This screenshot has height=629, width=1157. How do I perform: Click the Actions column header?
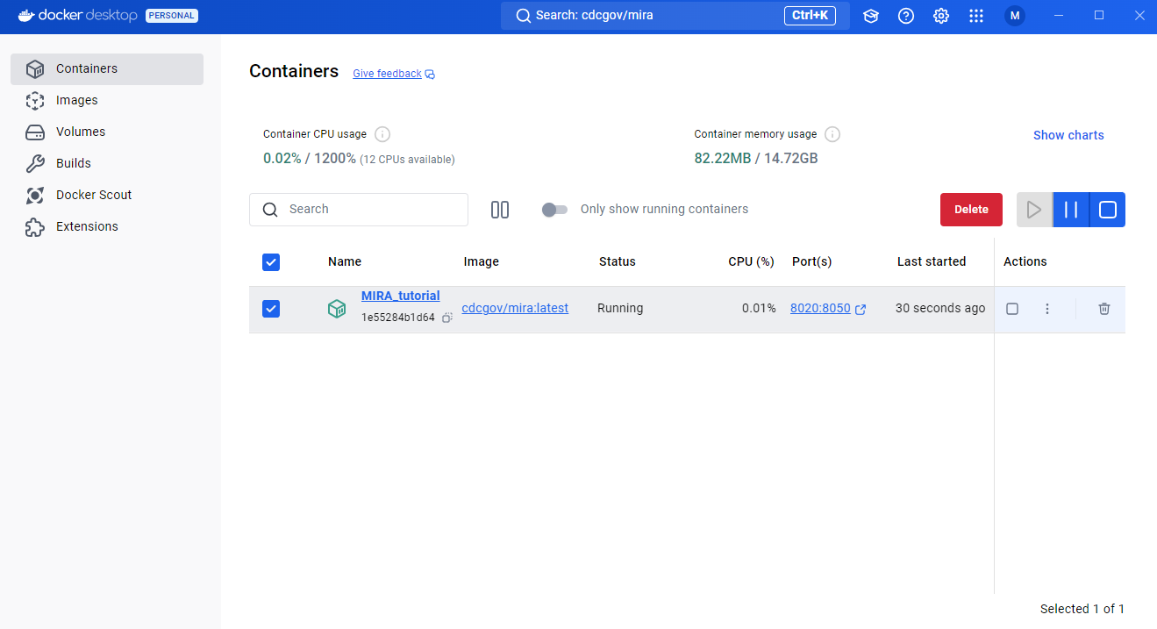1025,261
